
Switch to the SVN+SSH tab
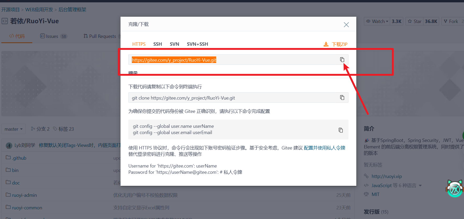click(197, 44)
